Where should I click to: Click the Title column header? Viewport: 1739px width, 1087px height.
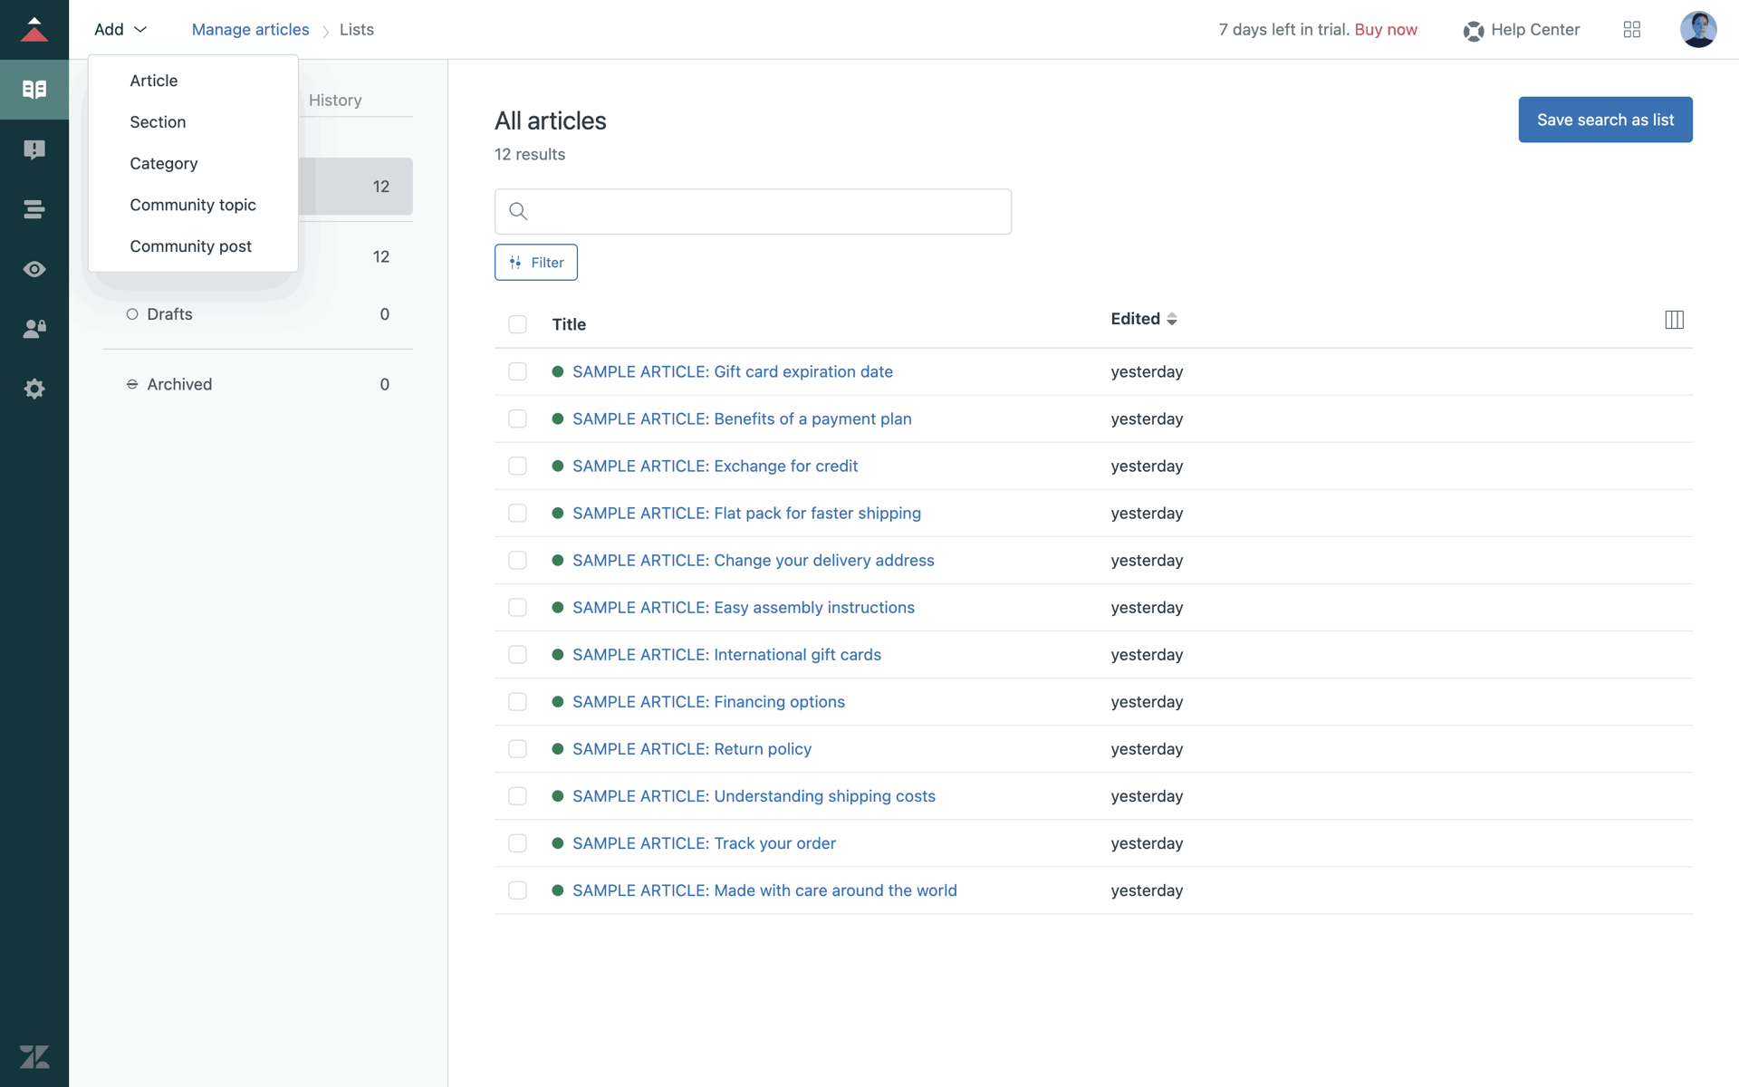pos(569,324)
